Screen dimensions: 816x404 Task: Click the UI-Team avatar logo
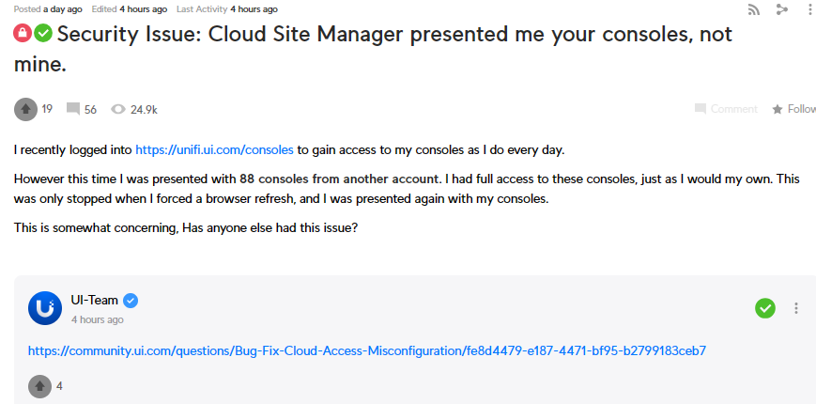pos(45,308)
